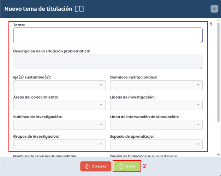Close the Nuevo tema de titulación dialog
Viewport: 221px width, 176px height.
tap(214, 9)
